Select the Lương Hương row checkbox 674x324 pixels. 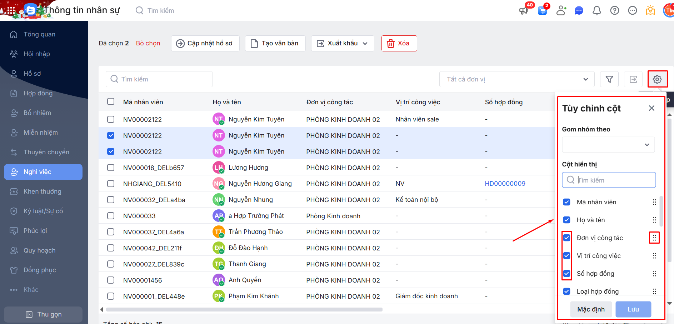pos(111,168)
